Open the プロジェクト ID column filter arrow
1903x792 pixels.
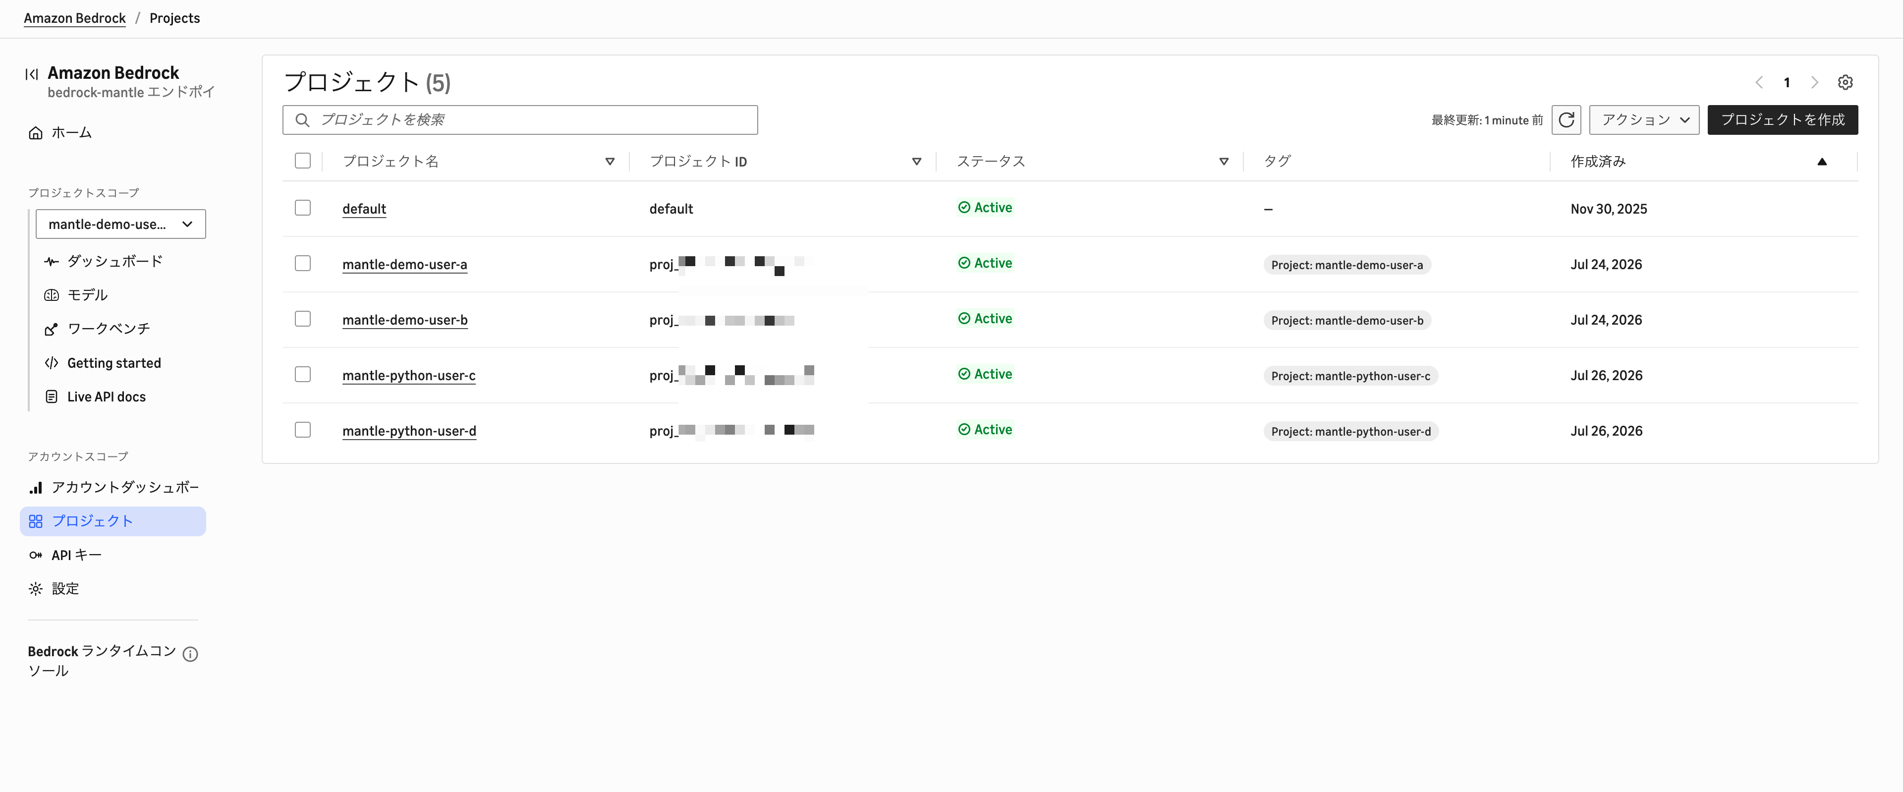916,162
